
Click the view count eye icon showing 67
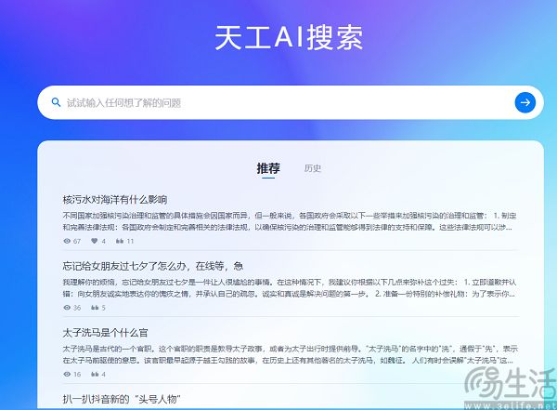tap(67, 241)
